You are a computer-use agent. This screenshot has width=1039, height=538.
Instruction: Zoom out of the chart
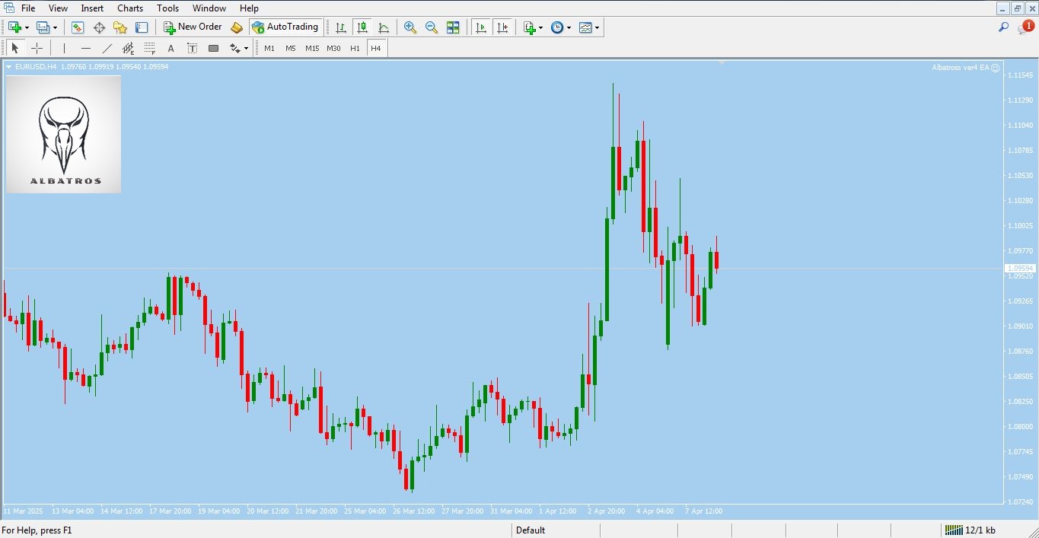pyautogui.click(x=432, y=27)
